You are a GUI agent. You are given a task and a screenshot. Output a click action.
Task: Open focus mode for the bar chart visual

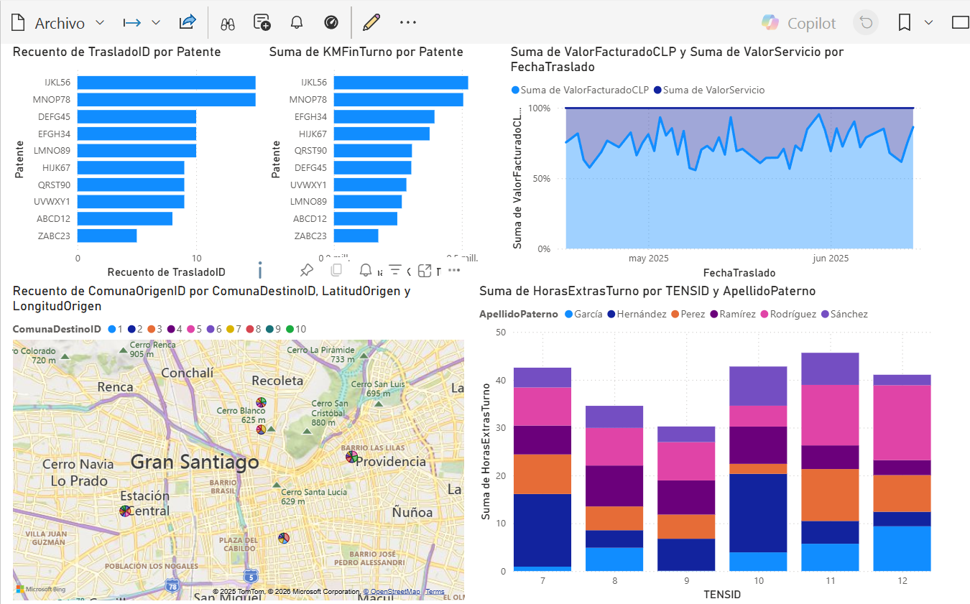point(425,269)
